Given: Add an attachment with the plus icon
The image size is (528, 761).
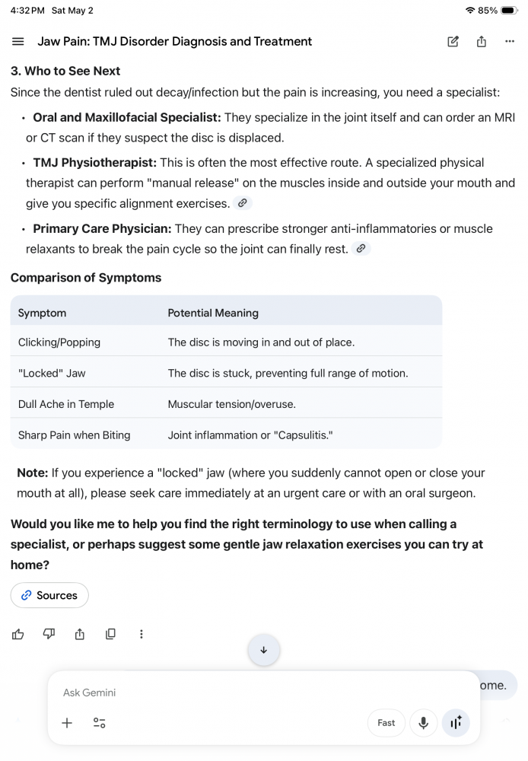Looking at the screenshot, I should coord(67,723).
